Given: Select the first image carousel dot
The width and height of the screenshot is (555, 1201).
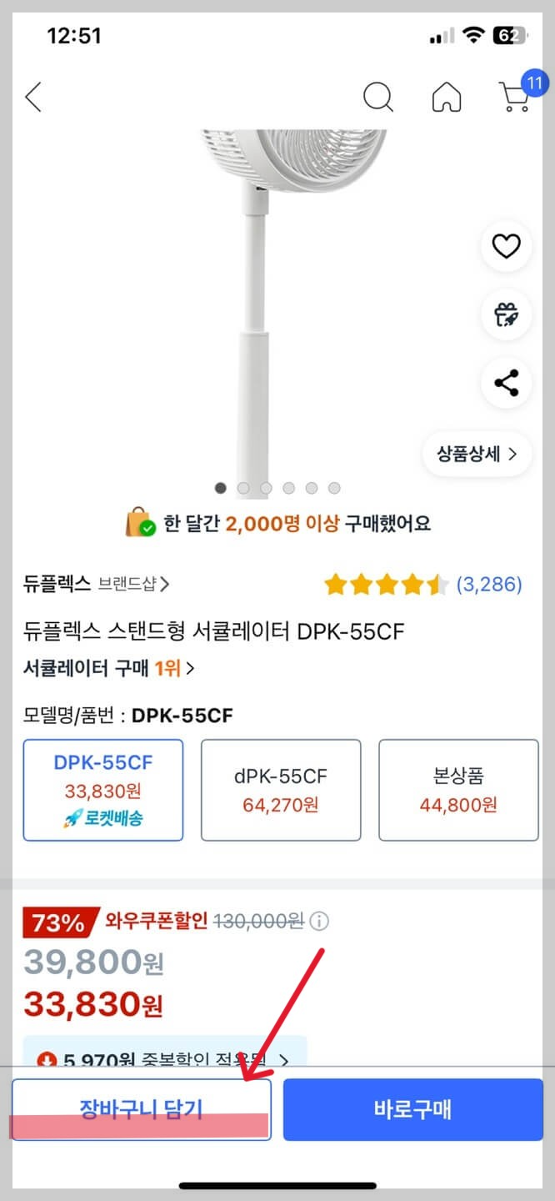Looking at the screenshot, I should click(220, 487).
